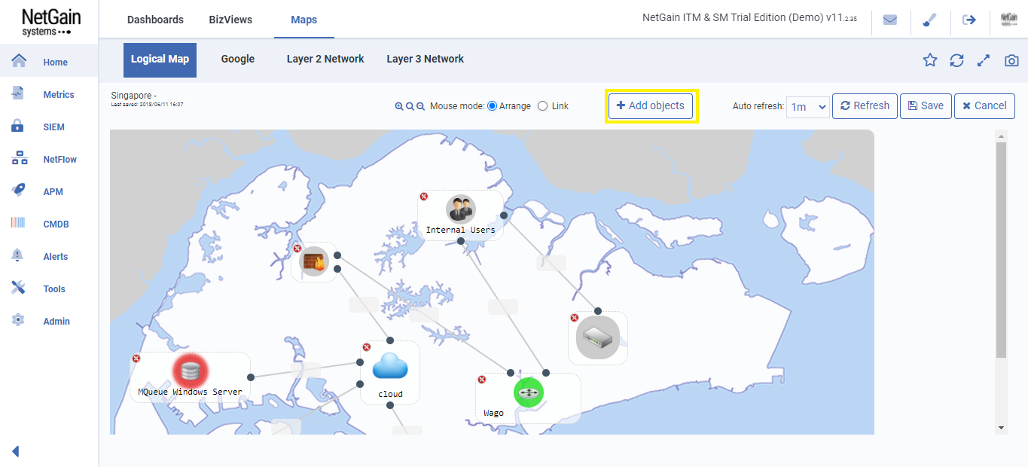1028x467 pixels.
Task: Click the logout arrow icon
Action: (x=969, y=20)
